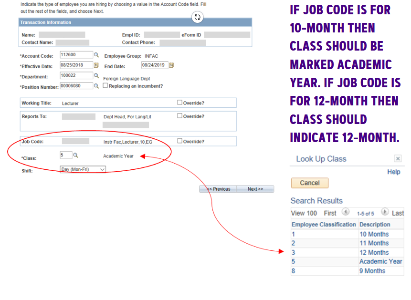Screen dimensions: 411x300
Task: Open the Position Number lookup magnifier
Action: coord(97,85)
